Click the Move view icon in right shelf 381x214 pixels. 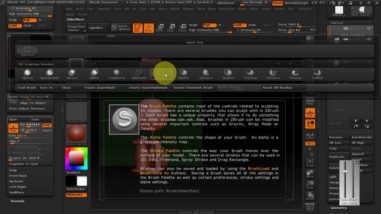tap(310, 174)
